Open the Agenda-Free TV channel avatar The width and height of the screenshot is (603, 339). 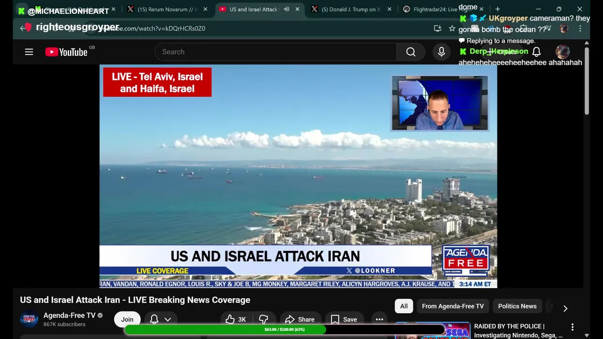[29, 319]
